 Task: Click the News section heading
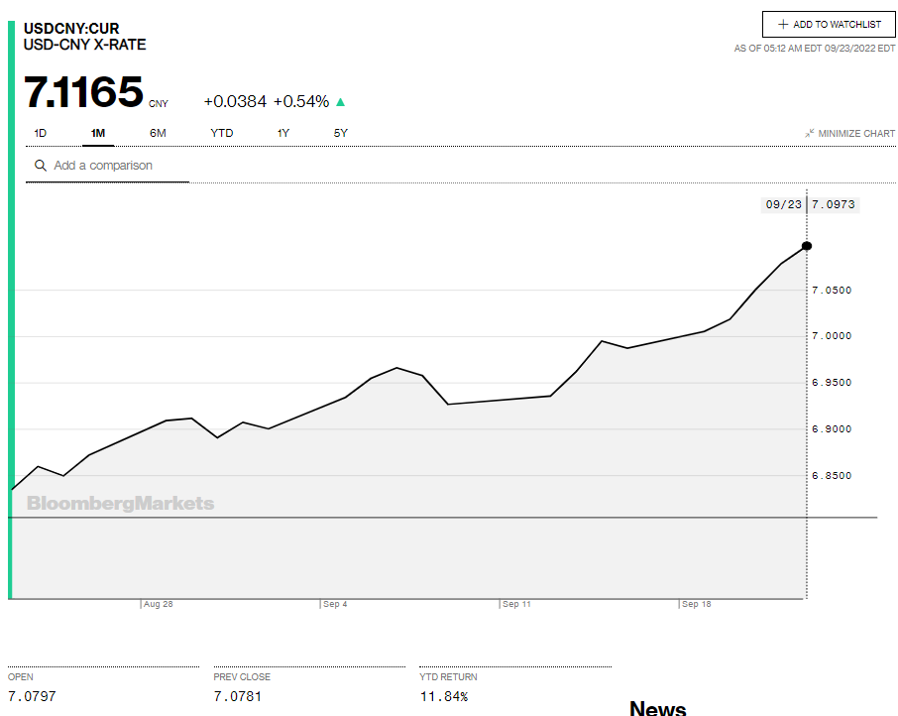[657, 707]
